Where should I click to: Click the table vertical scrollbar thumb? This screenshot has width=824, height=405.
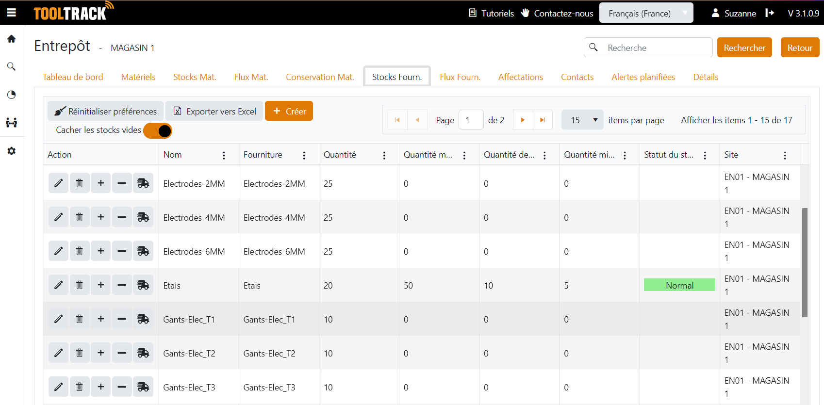[x=805, y=262]
